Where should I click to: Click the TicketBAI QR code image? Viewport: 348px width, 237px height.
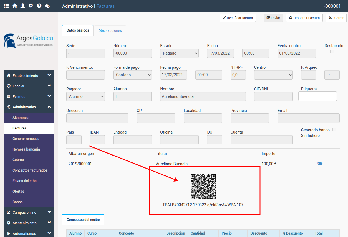[203, 187]
